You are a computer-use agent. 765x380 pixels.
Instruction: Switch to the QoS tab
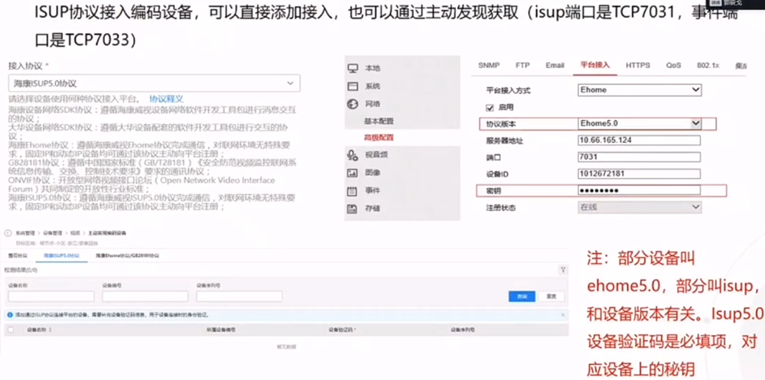pos(674,65)
